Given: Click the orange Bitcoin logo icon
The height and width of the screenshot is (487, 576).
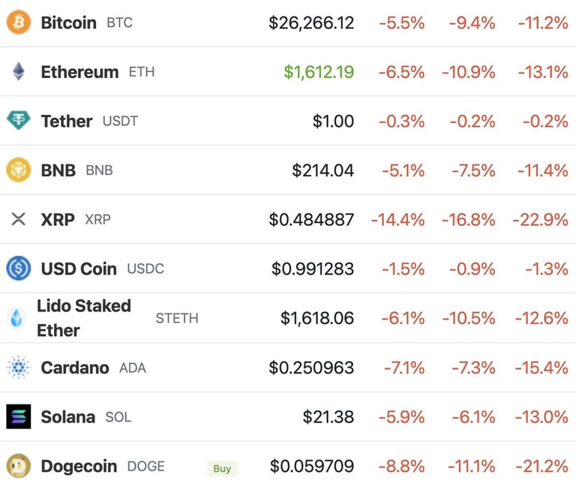Looking at the screenshot, I should [x=19, y=23].
